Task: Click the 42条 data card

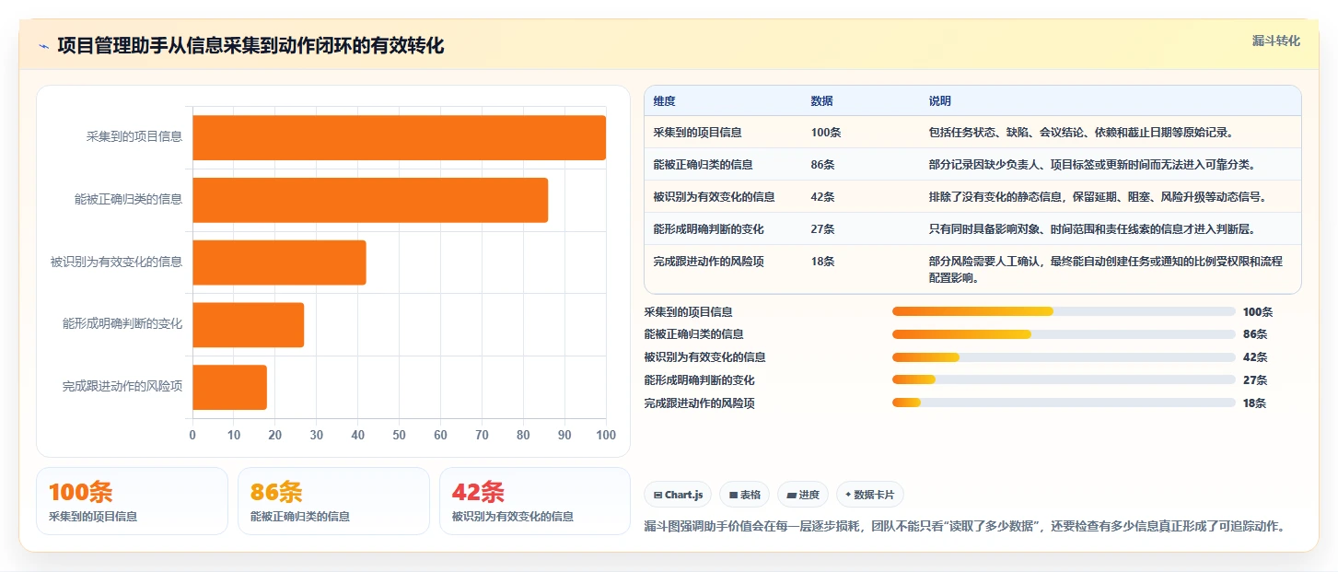Action: pyautogui.click(x=535, y=501)
